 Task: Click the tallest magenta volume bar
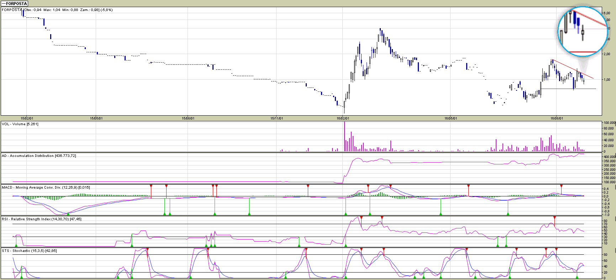coord(344,137)
